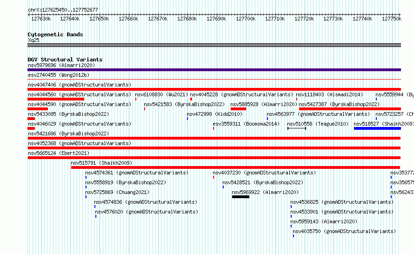Click nsv4037230 (gnomADStructuralVariants) label
Viewport: 414px width, 254px height.
[264, 173]
